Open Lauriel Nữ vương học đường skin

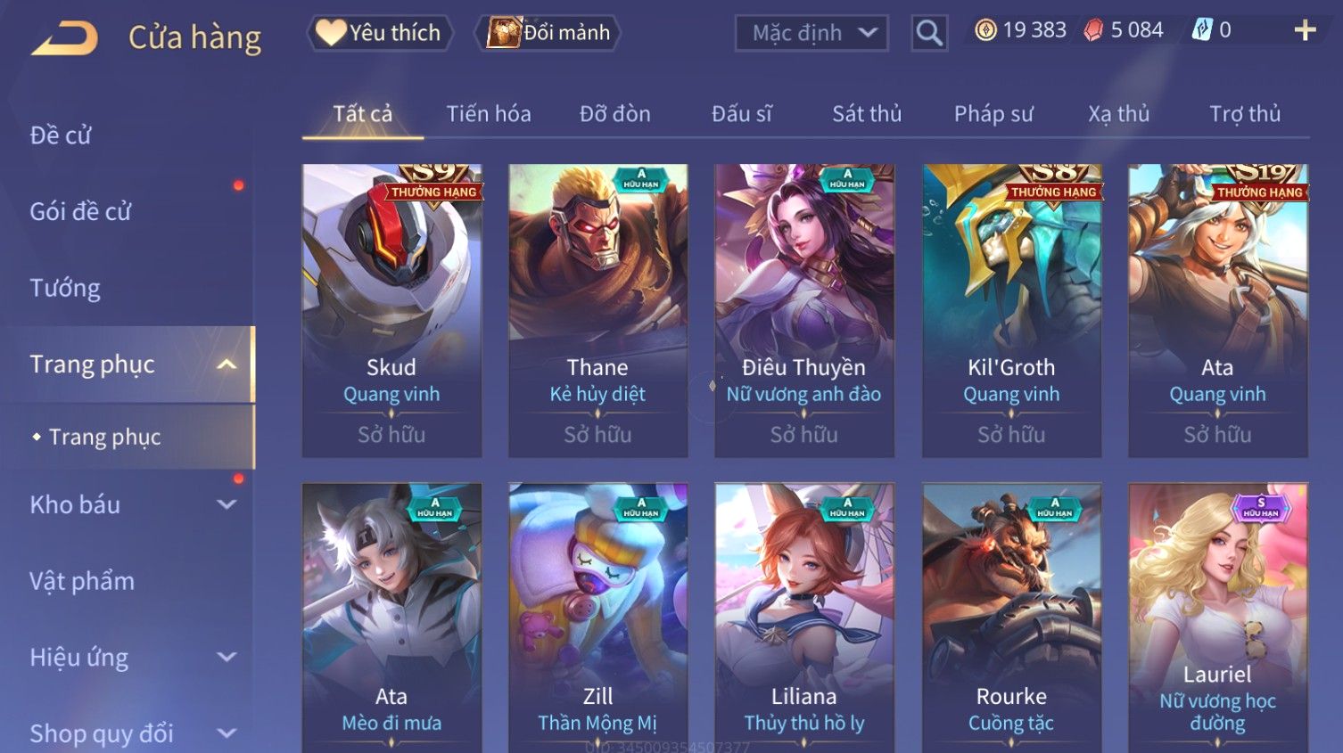tap(1217, 618)
